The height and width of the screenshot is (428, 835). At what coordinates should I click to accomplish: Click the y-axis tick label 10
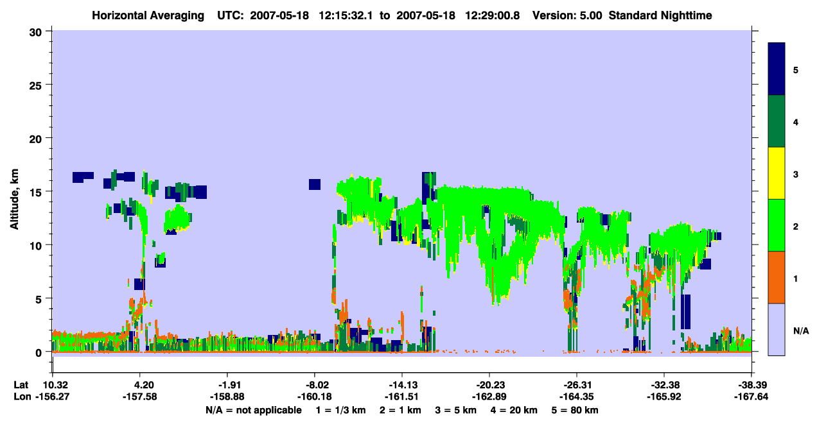pyautogui.click(x=37, y=245)
